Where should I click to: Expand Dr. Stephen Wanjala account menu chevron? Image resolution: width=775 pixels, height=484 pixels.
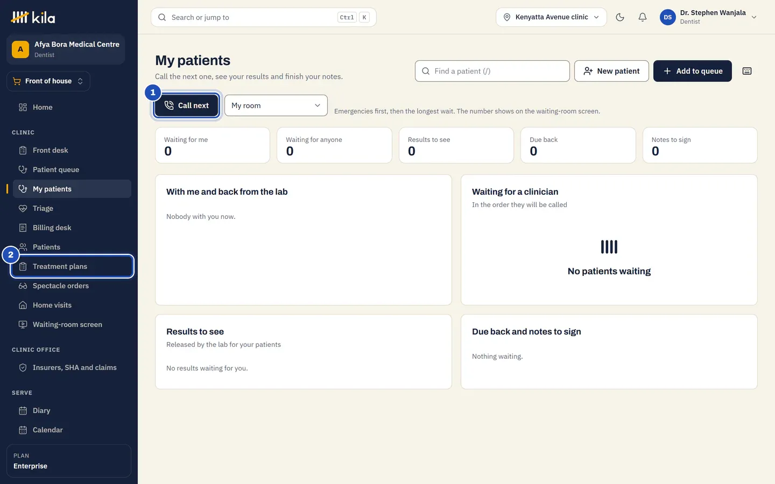pyautogui.click(x=754, y=17)
